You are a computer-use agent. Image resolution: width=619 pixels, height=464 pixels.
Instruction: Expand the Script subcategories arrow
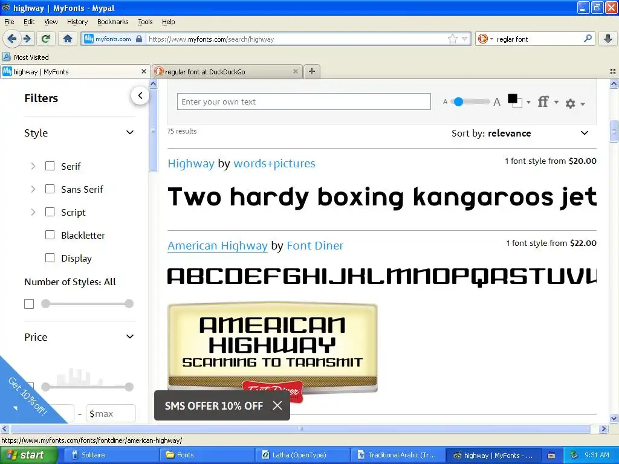(33, 212)
